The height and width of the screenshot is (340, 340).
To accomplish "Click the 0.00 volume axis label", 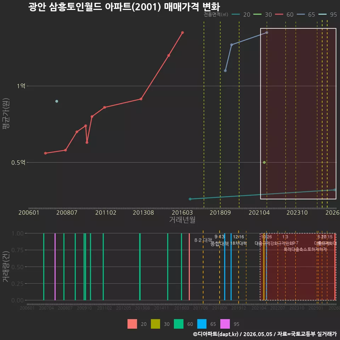I will click(18, 300).
